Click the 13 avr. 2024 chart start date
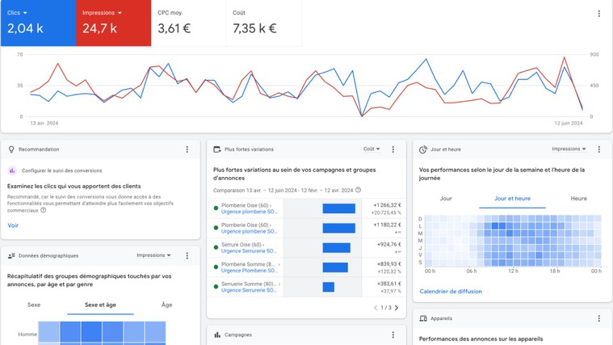Screen dimensions: 613x345 pos(44,123)
